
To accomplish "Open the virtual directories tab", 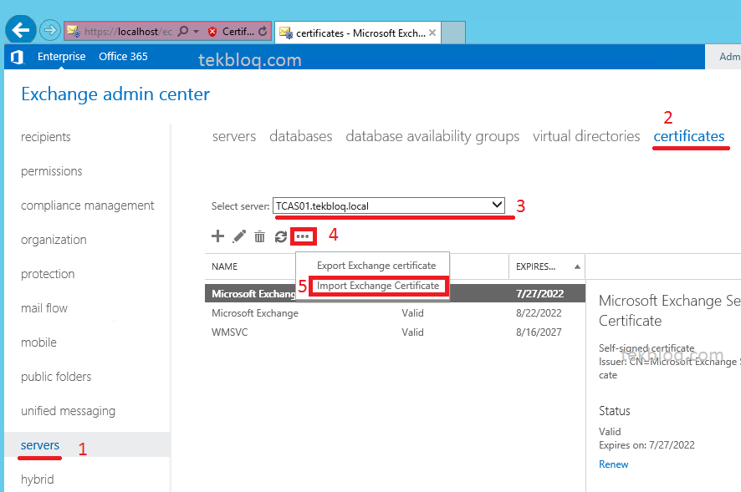I will pyautogui.click(x=586, y=136).
